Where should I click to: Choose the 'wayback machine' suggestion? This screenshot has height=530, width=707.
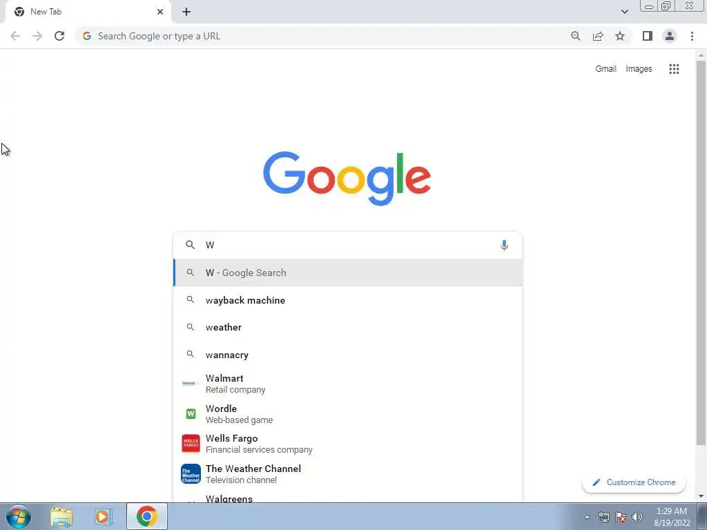(348, 300)
